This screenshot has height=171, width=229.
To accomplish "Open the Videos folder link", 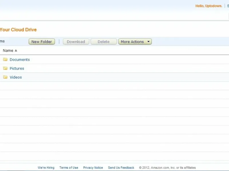I will click(x=16, y=77).
